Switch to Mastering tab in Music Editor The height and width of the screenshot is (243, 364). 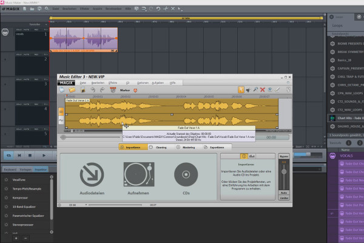189,147
